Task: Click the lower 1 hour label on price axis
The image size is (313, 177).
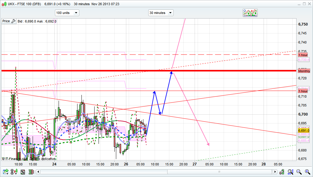Action: coord(303,91)
